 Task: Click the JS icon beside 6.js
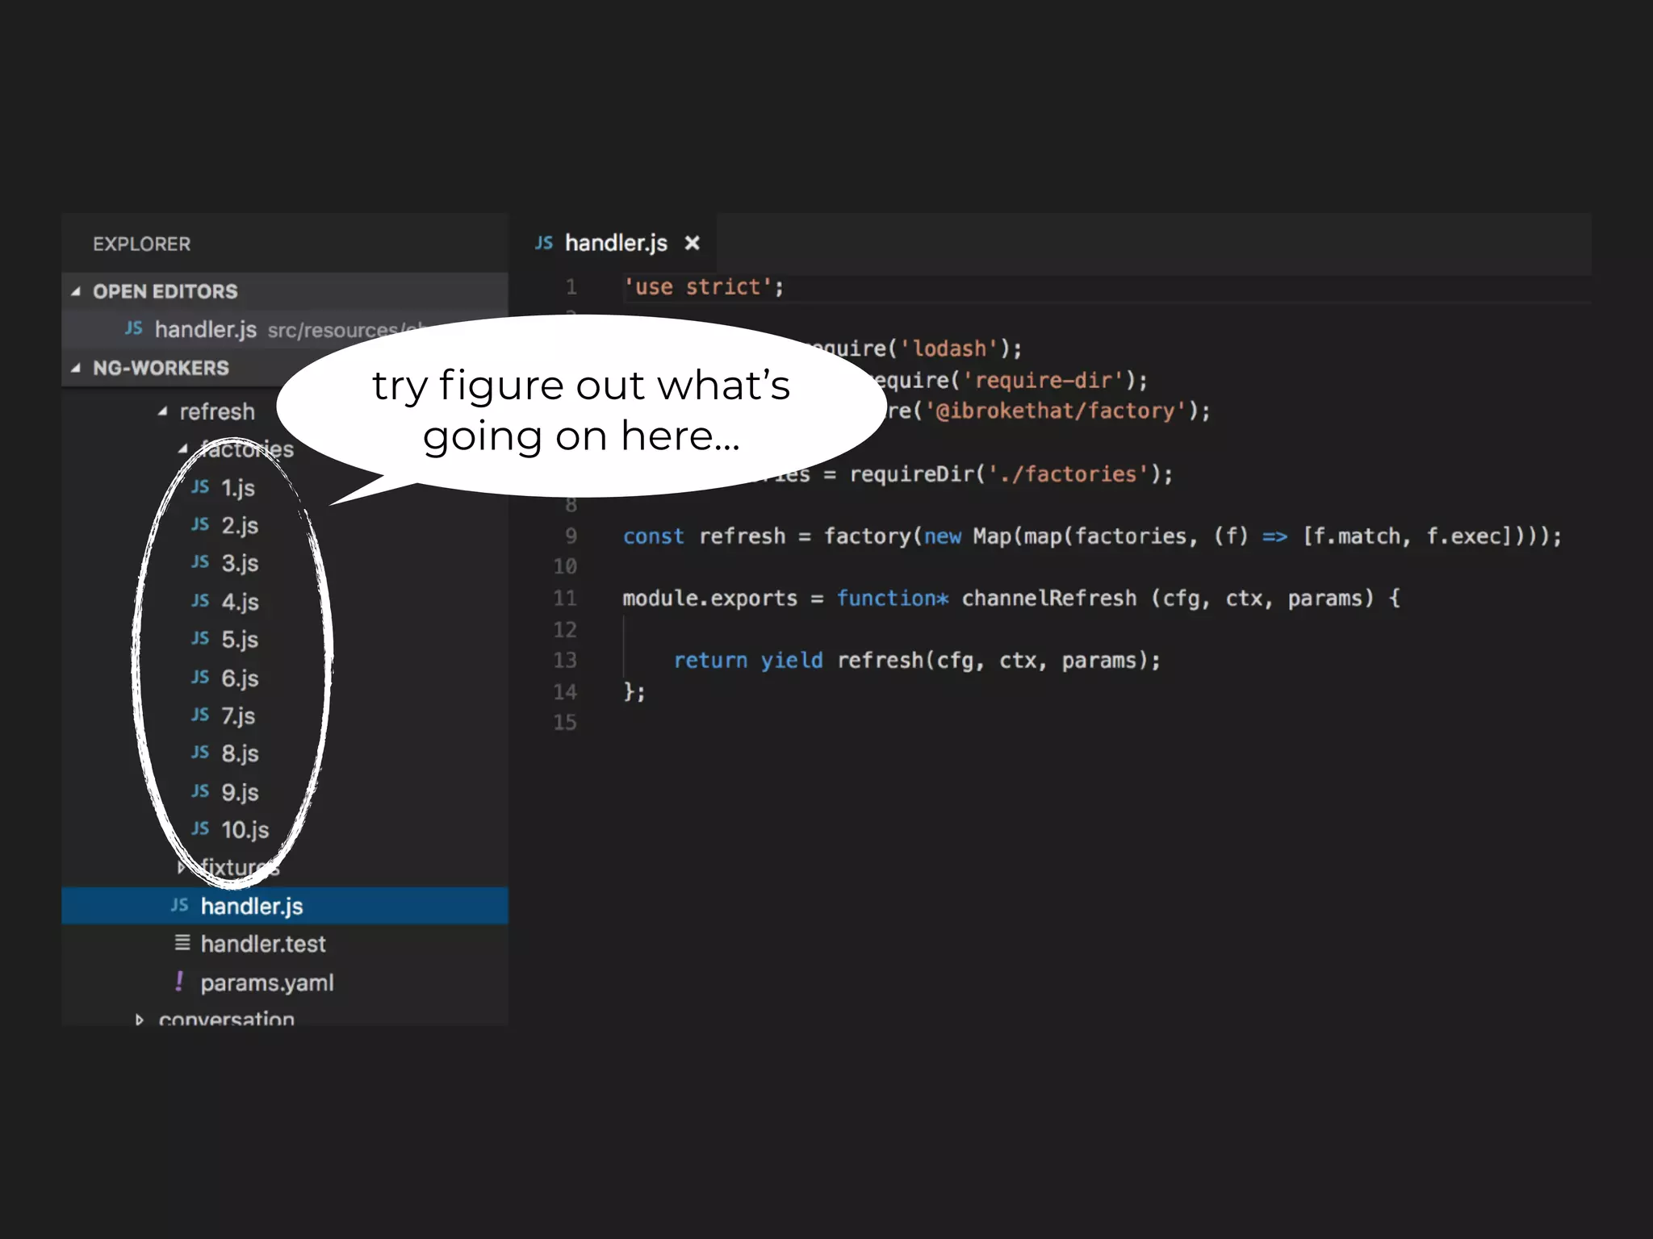point(200,677)
